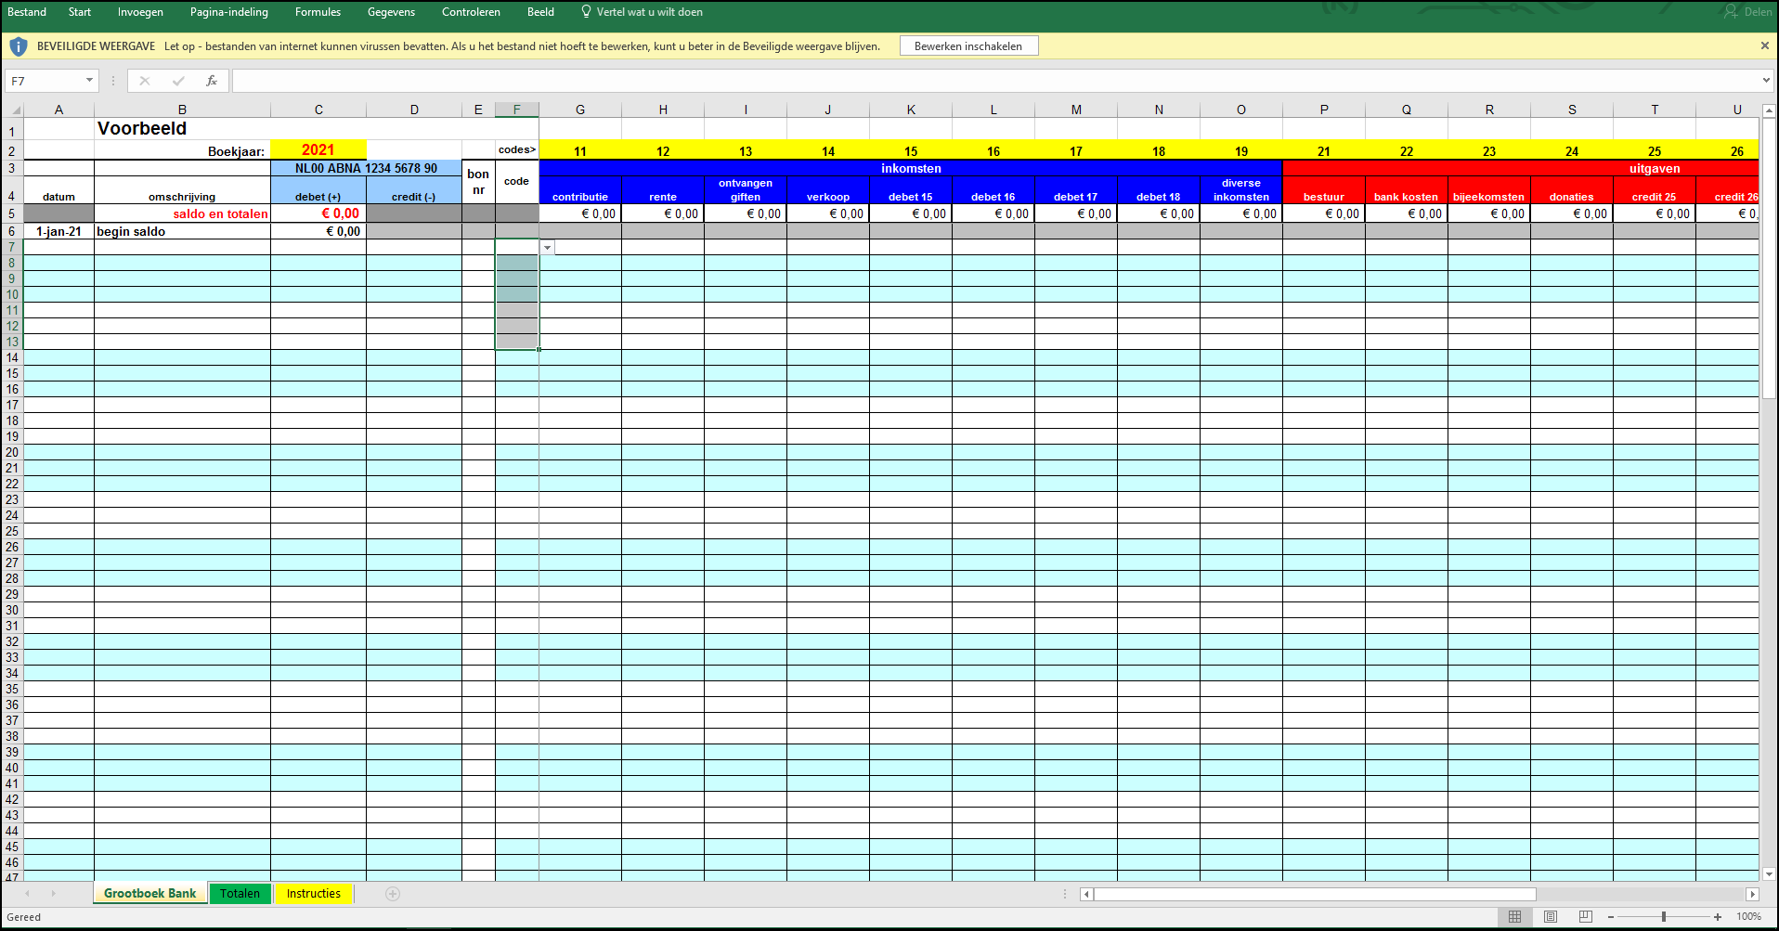
Task: Click inside the formula bar input
Action: coord(993,81)
